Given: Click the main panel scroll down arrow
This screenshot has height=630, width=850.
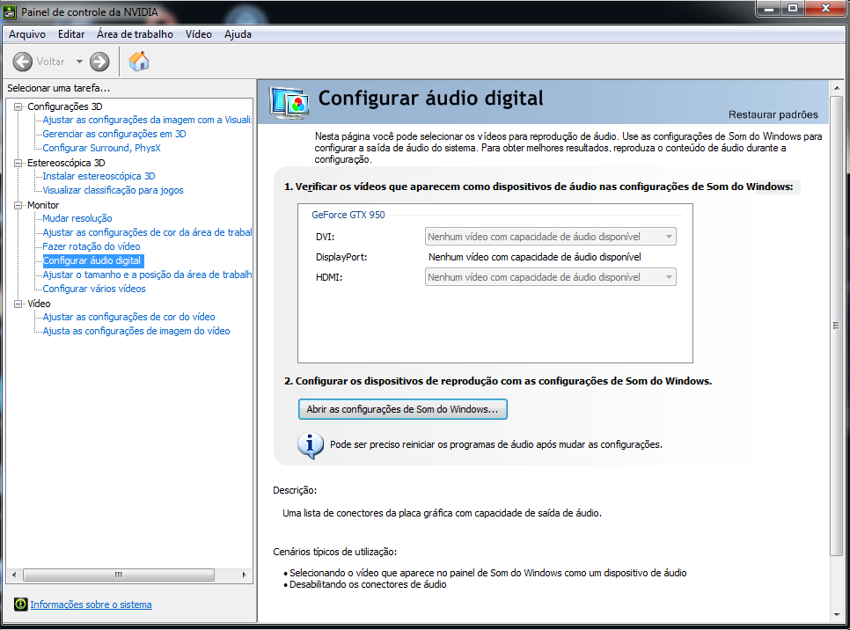Looking at the screenshot, I should pos(836,615).
